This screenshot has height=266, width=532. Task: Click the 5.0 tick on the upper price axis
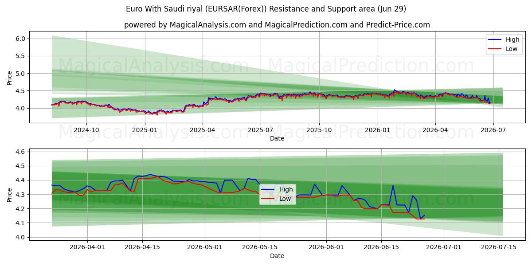21,74
